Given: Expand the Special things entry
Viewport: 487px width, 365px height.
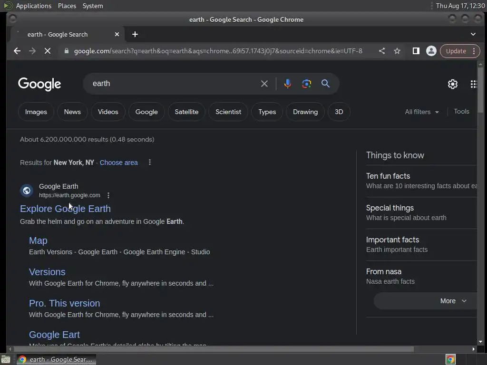Looking at the screenshot, I should click(421, 212).
